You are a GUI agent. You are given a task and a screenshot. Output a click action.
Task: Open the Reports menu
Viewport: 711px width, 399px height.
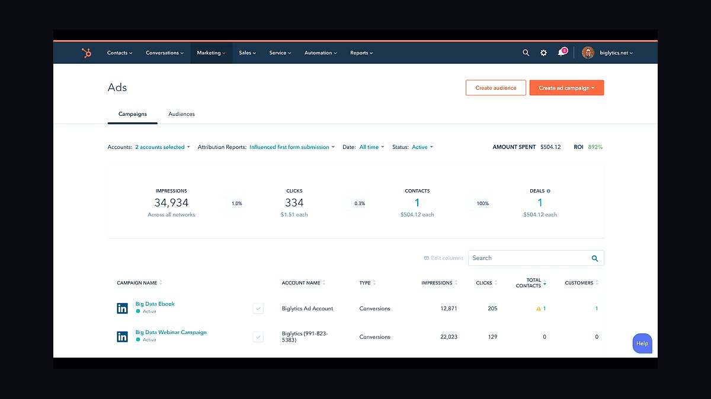point(361,53)
